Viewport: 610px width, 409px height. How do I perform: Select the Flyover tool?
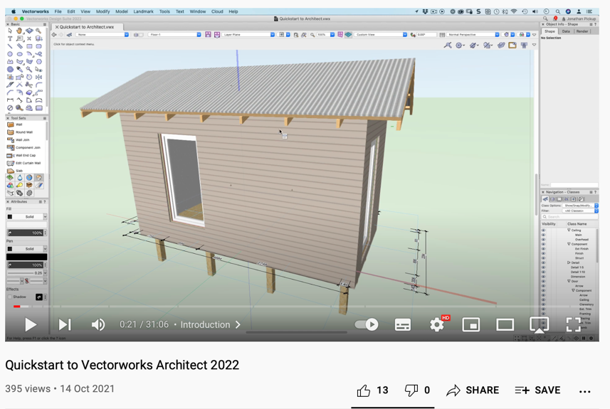(x=29, y=31)
